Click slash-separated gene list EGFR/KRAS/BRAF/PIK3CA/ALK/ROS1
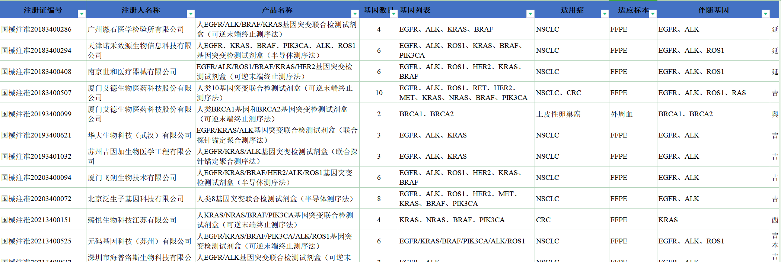This screenshot has height=262, width=781. (x=466, y=241)
